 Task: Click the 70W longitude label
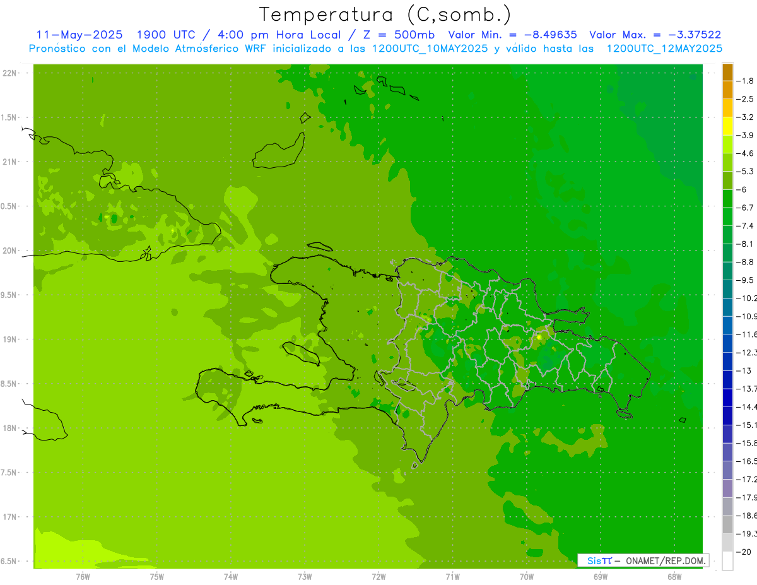(x=526, y=576)
